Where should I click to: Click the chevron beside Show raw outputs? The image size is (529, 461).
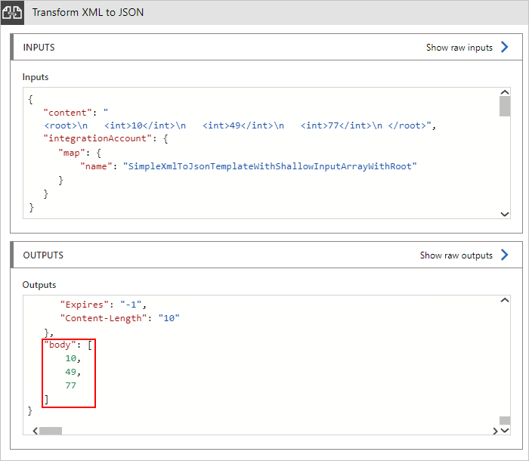pyautogui.click(x=505, y=255)
